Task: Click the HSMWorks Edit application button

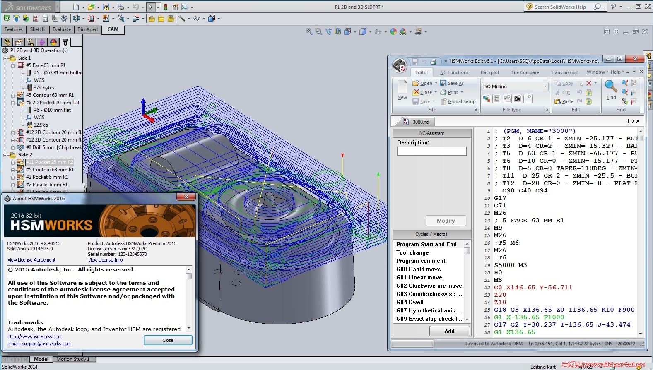Action: 400,65
